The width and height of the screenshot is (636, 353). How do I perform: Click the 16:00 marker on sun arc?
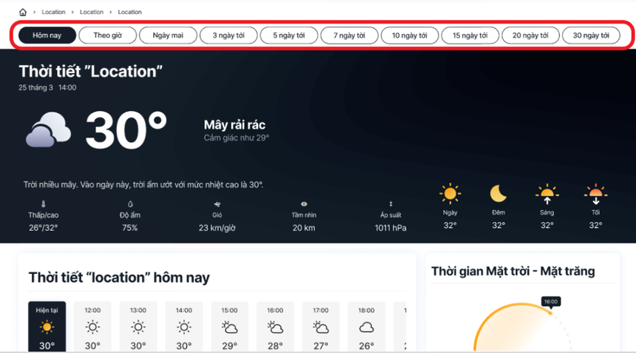click(x=550, y=302)
